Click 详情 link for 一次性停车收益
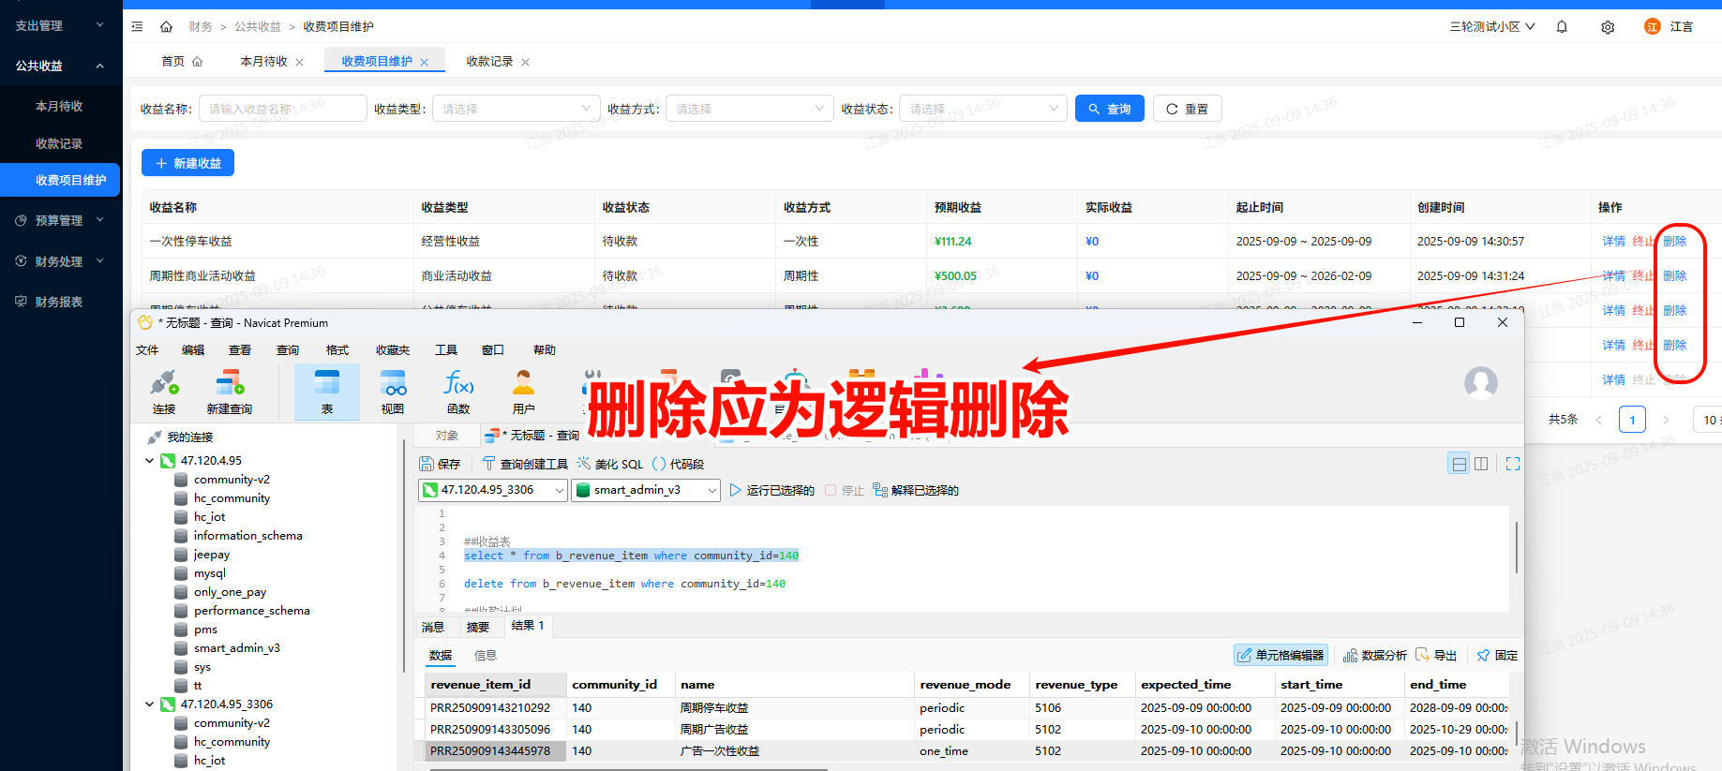 [1613, 241]
